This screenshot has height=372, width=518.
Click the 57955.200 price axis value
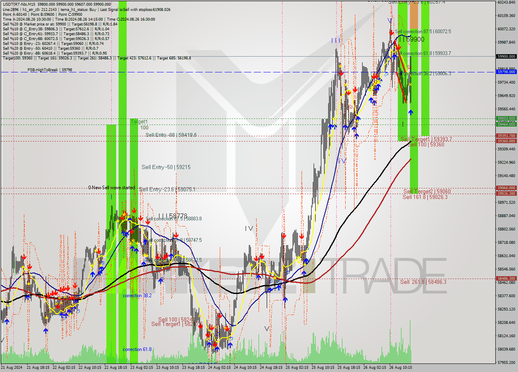click(x=506, y=362)
